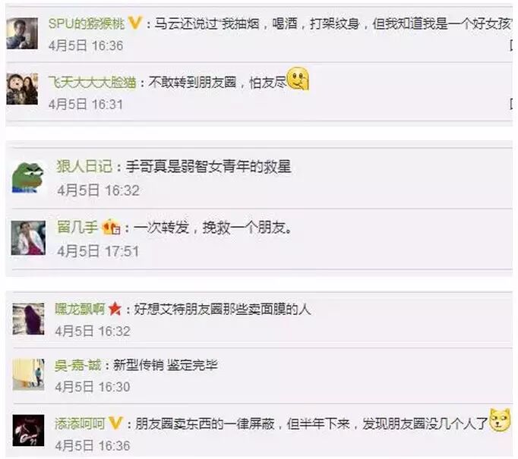
Task: Open 吴-嘉-诚's avatar image
Action: [x=28, y=375]
